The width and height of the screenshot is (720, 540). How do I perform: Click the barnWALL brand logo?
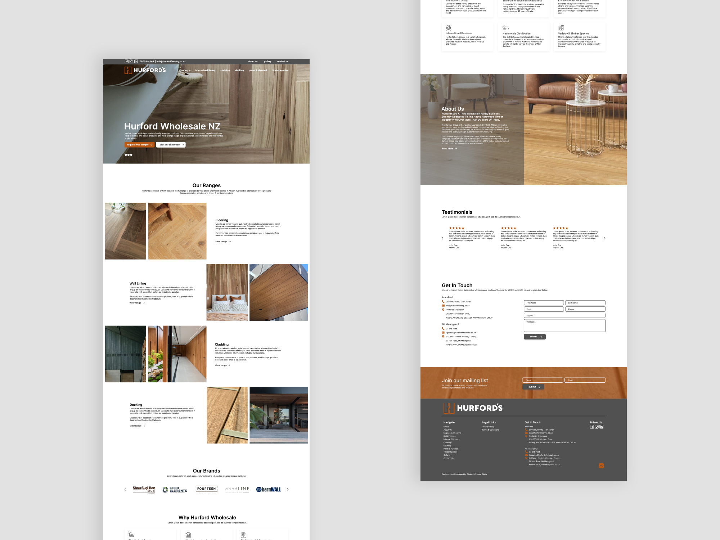pos(269,490)
